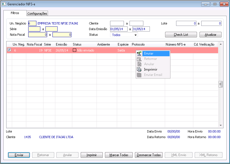230x164 pixels.
Task: Click the EMPRESA TESTE NFSE ITAJAI text
Action: [x=58, y=23]
